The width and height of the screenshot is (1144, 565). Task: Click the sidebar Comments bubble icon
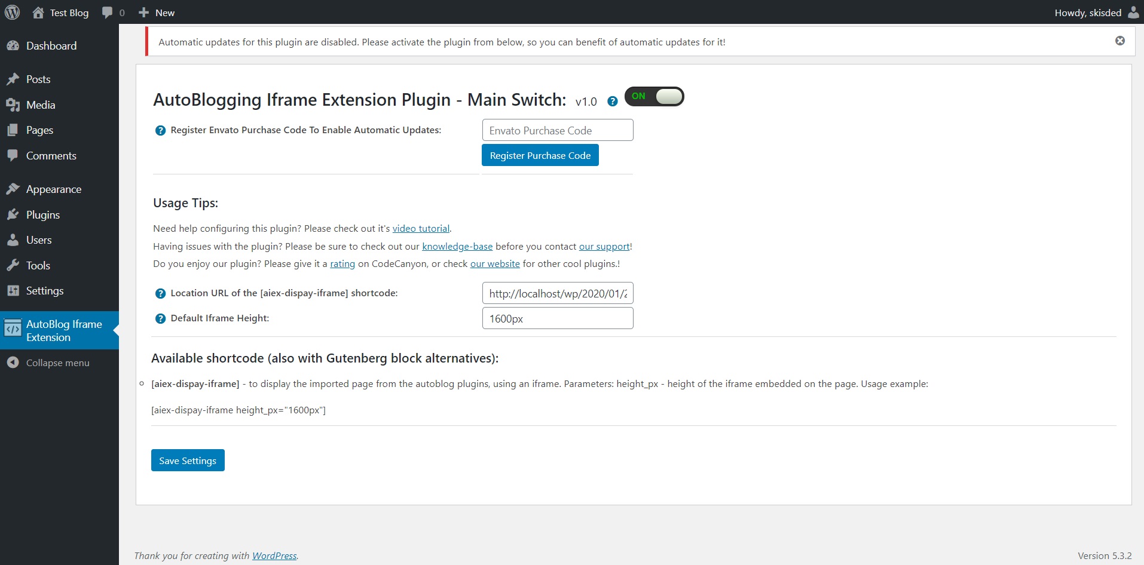click(13, 155)
